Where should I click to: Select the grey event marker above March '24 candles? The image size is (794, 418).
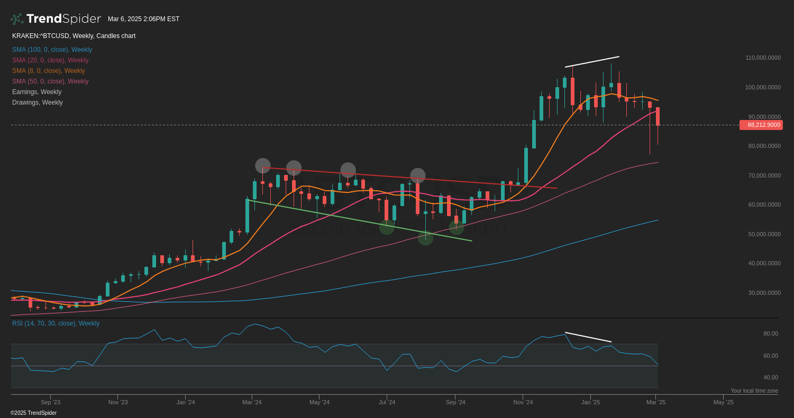click(263, 165)
